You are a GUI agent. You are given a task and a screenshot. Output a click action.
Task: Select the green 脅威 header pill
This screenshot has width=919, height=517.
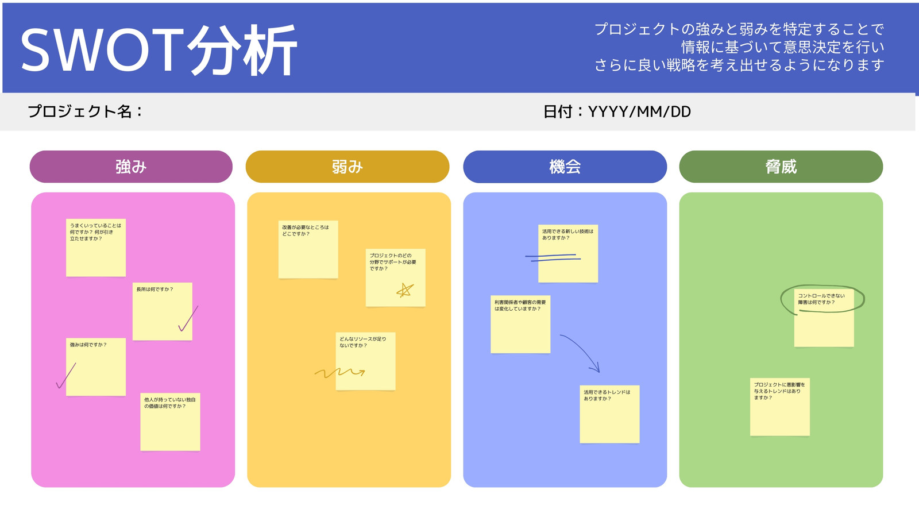[781, 167]
